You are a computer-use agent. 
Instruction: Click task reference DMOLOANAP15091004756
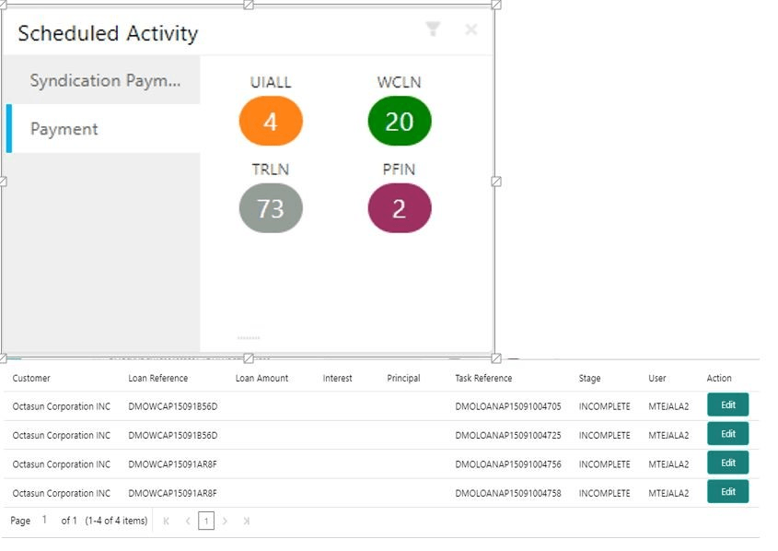point(508,464)
